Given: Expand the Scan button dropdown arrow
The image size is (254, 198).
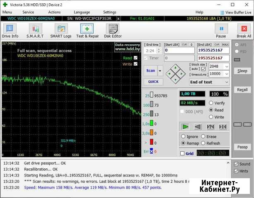Looking at the screenshot, I should (160, 71).
